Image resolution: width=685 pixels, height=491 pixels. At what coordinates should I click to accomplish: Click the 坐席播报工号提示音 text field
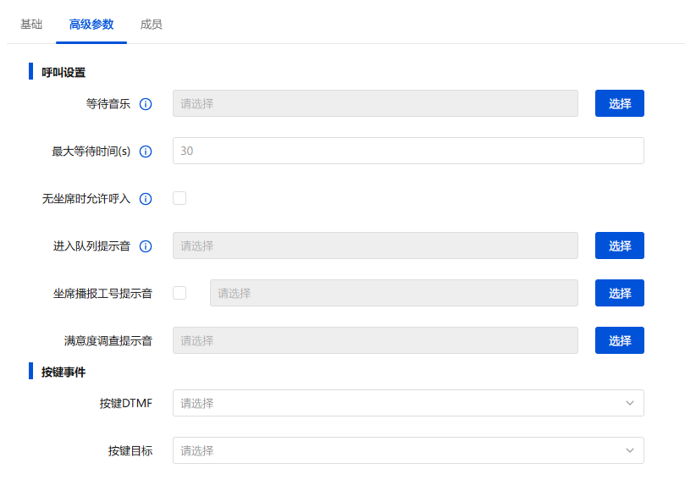(394, 293)
